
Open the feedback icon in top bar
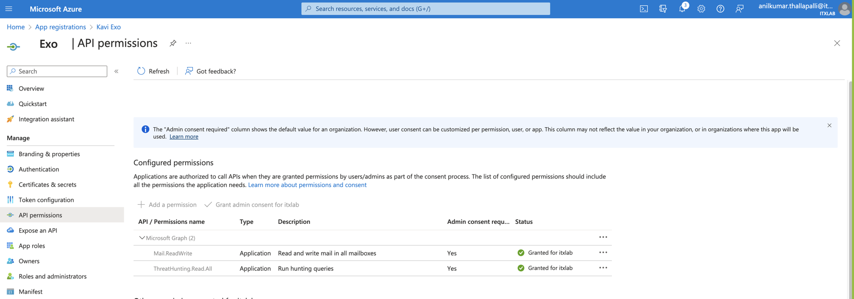(740, 9)
